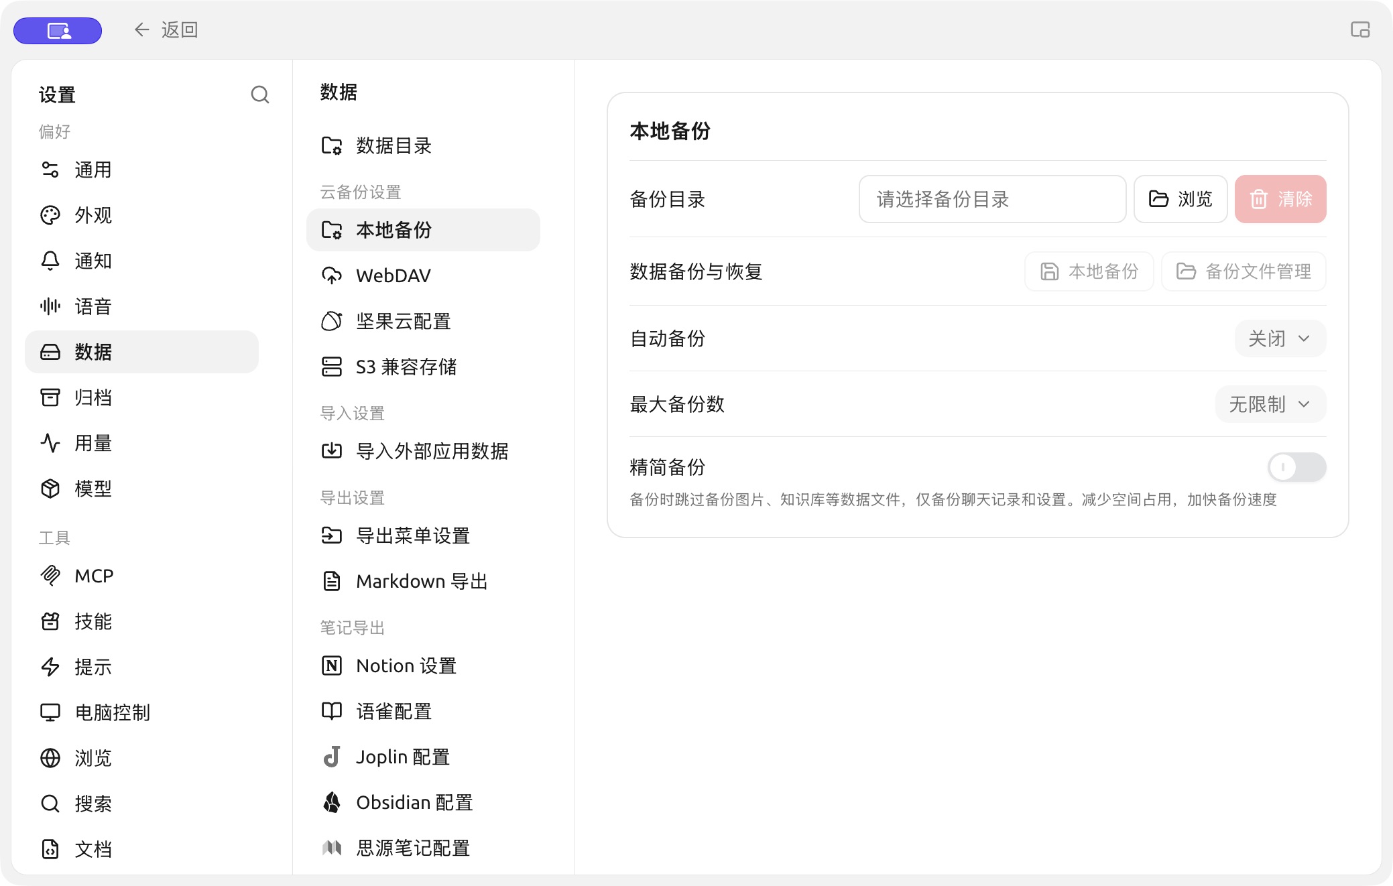The height and width of the screenshot is (886, 1393).
Task: Click the search icon beside 设置
Action: [260, 94]
